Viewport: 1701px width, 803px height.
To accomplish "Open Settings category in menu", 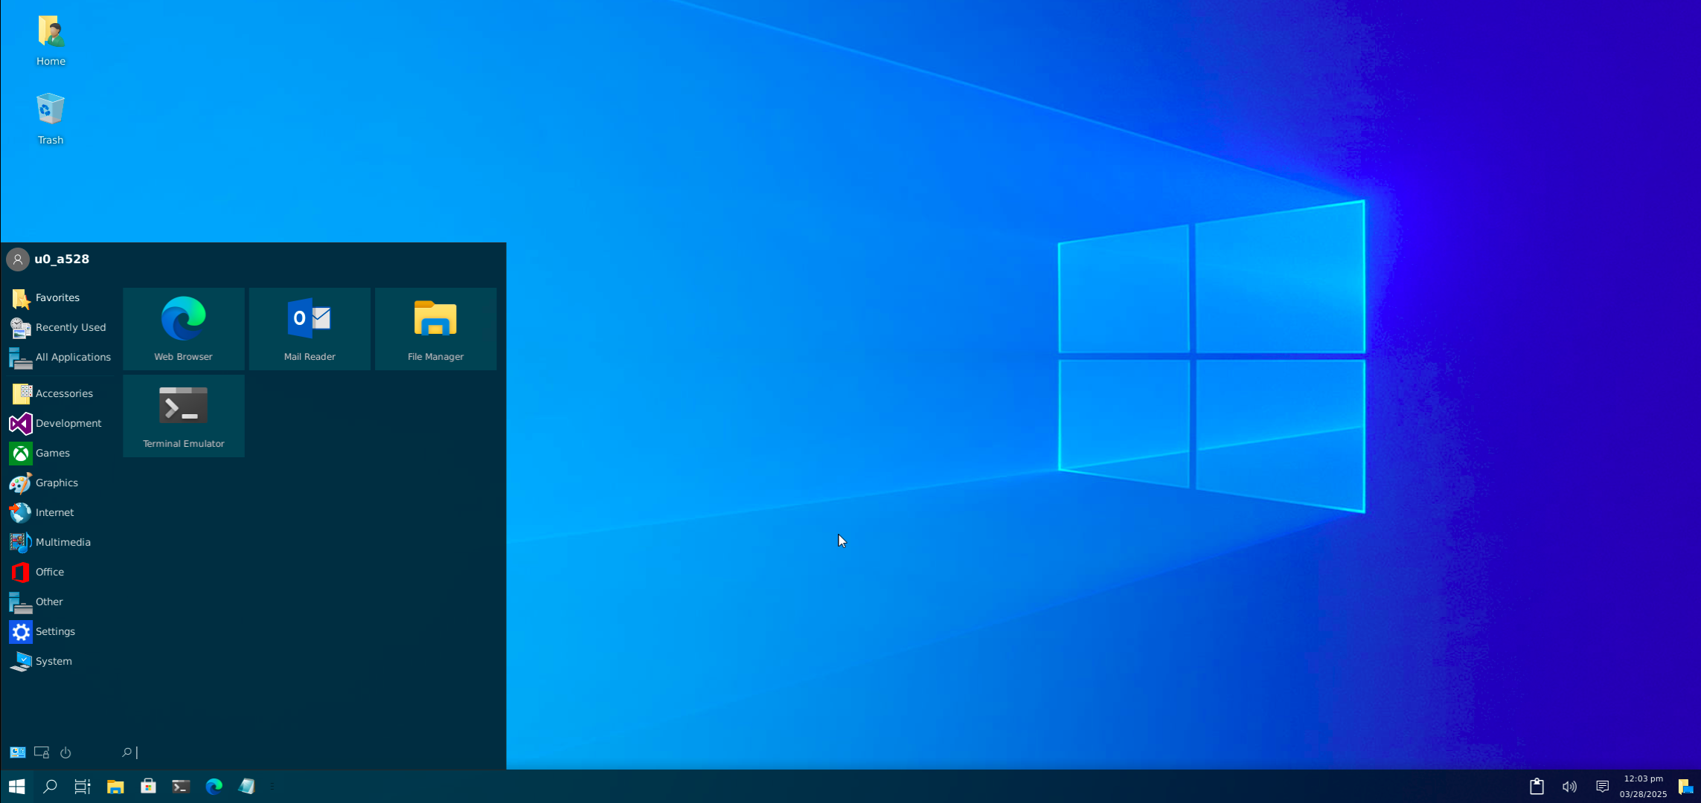I will click(60, 631).
